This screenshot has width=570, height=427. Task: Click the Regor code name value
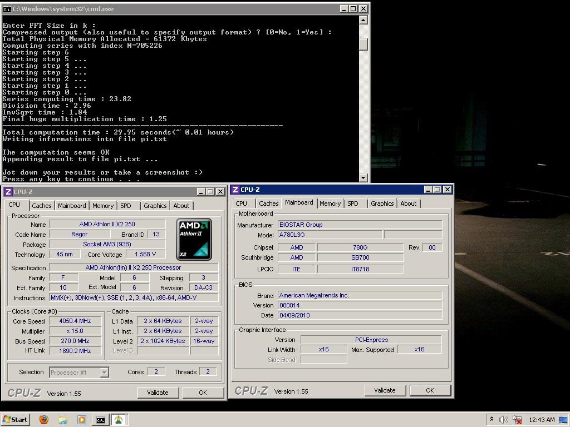[x=79, y=234]
